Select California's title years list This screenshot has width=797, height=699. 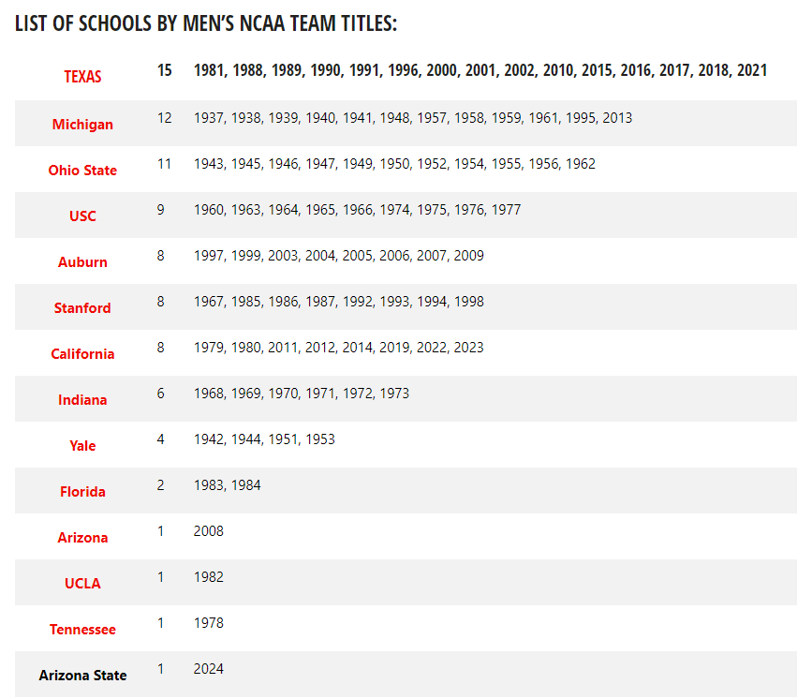(338, 348)
